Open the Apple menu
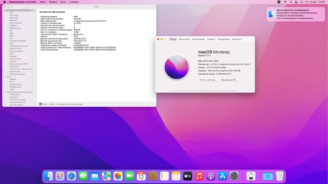The height and width of the screenshot is (184, 328). pos(4,2)
